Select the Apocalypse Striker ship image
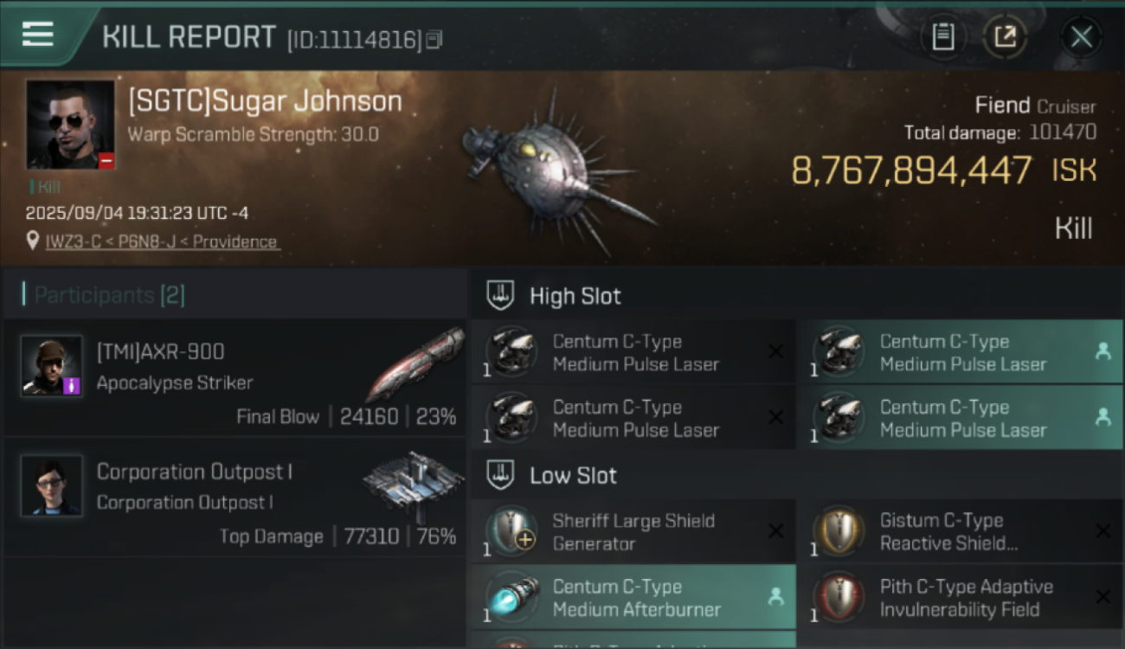Viewport: 1125px width, 649px height. [x=417, y=363]
